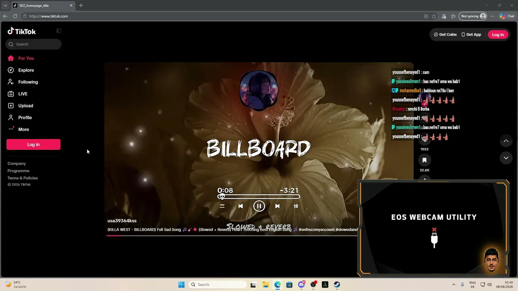
Task: Expand the Company footer section
Action: [x=17, y=164]
